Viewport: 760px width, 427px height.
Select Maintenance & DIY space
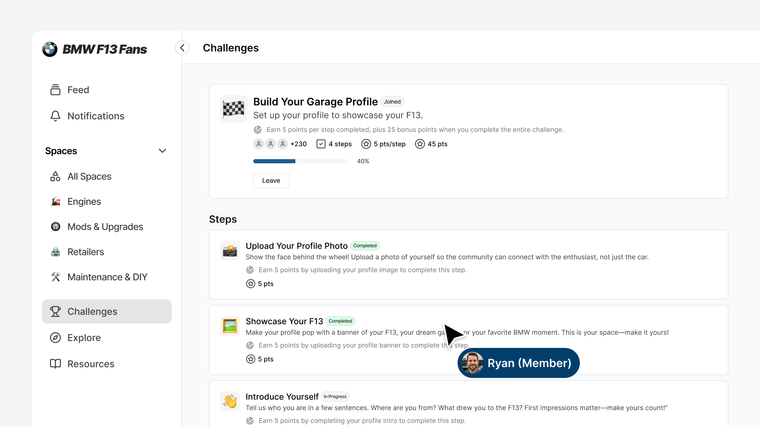107,277
